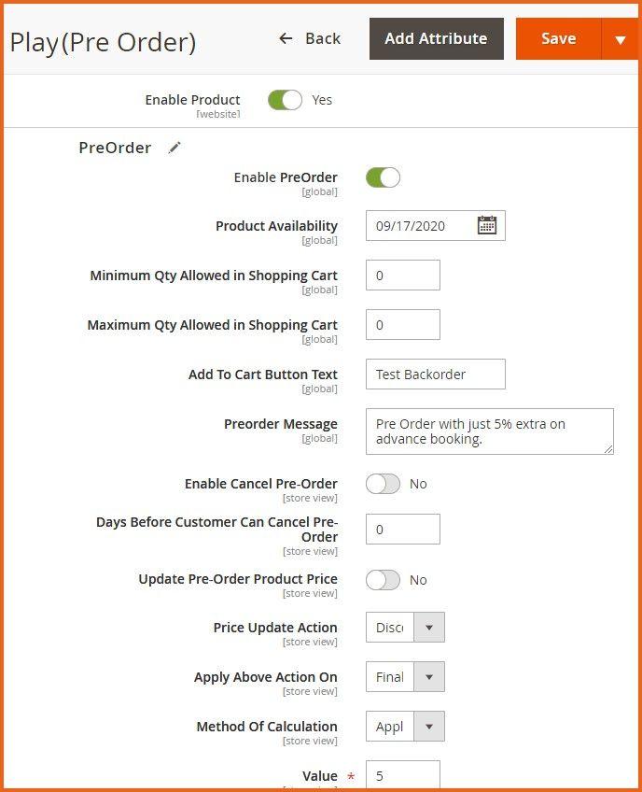
Task: Click the Value input field
Action: tap(402, 775)
